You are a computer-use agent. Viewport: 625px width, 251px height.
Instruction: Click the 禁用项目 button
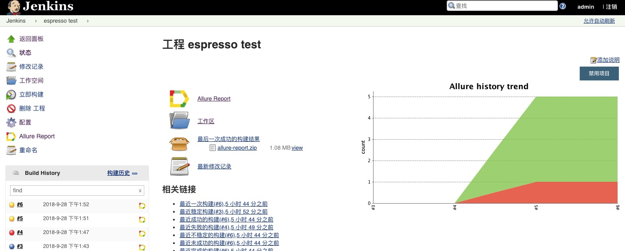click(599, 74)
